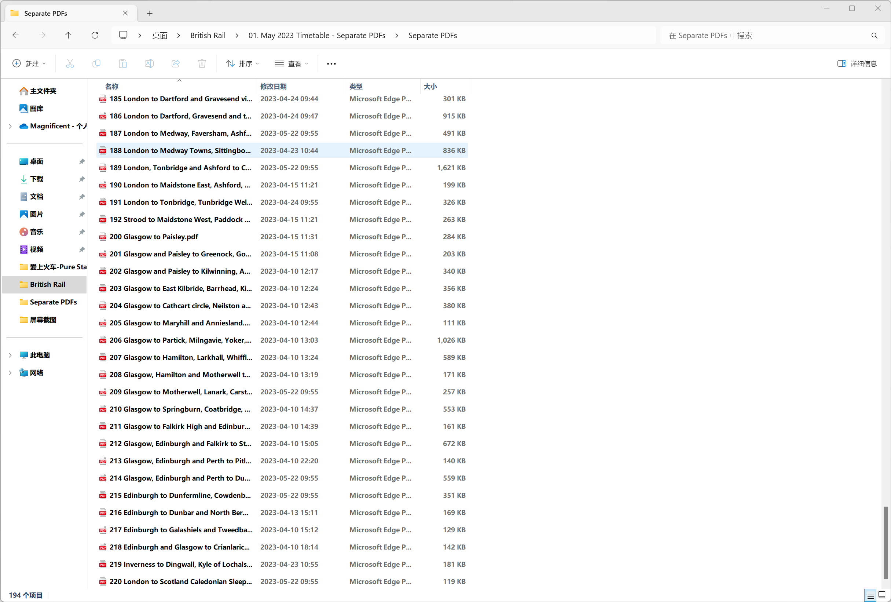Image resolution: width=891 pixels, height=602 pixels.
Task: Click the more options ellipsis button
Action: (331, 63)
